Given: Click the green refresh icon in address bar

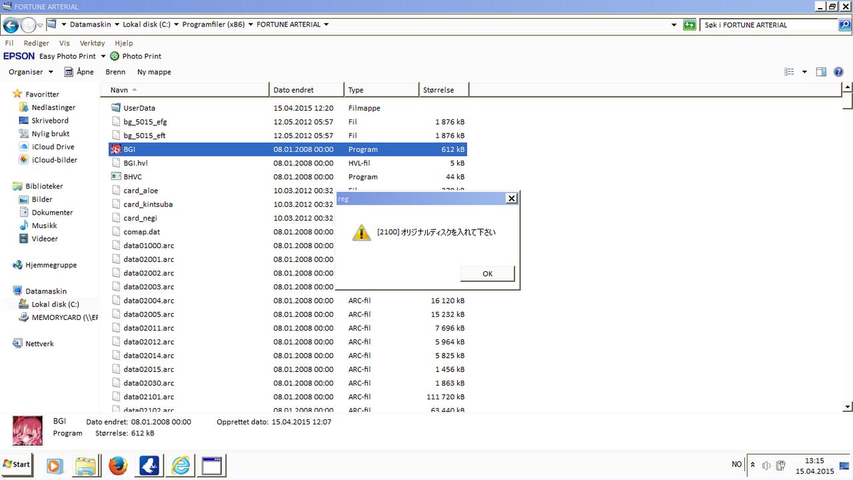Looking at the screenshot, I should click(x=690, y=25).
